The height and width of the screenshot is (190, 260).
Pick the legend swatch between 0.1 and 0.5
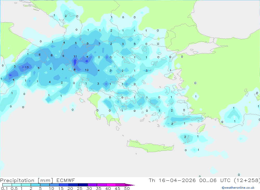(7, 185)
